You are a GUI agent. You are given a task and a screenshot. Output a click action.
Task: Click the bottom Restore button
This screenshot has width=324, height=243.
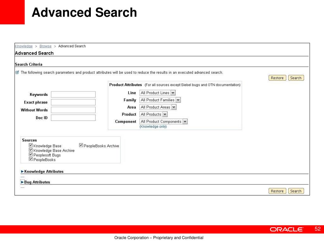(x=277, y=191)
